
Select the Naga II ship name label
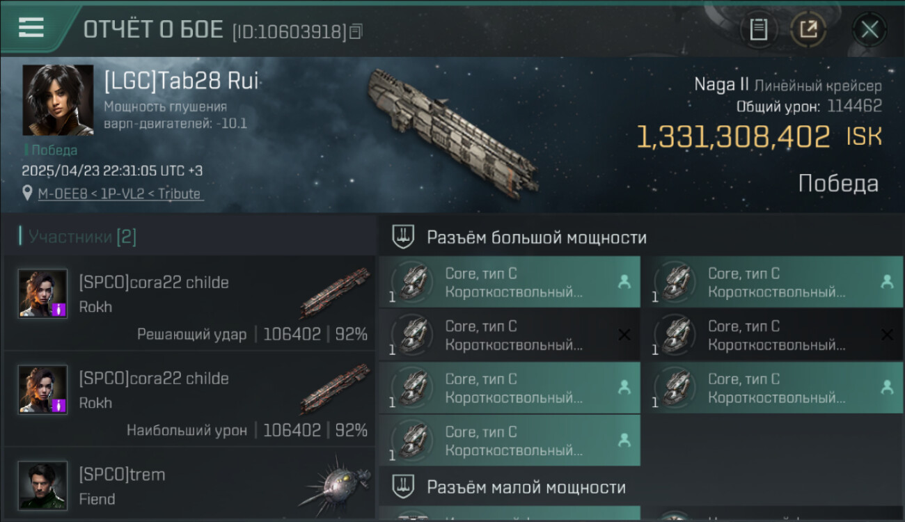721,85
